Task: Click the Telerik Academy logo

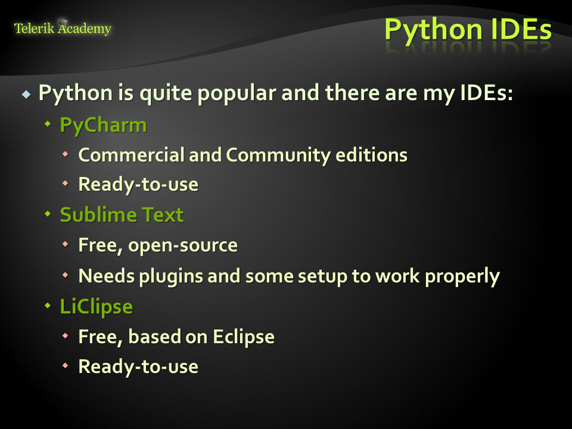Action: (x=63, y=28)
